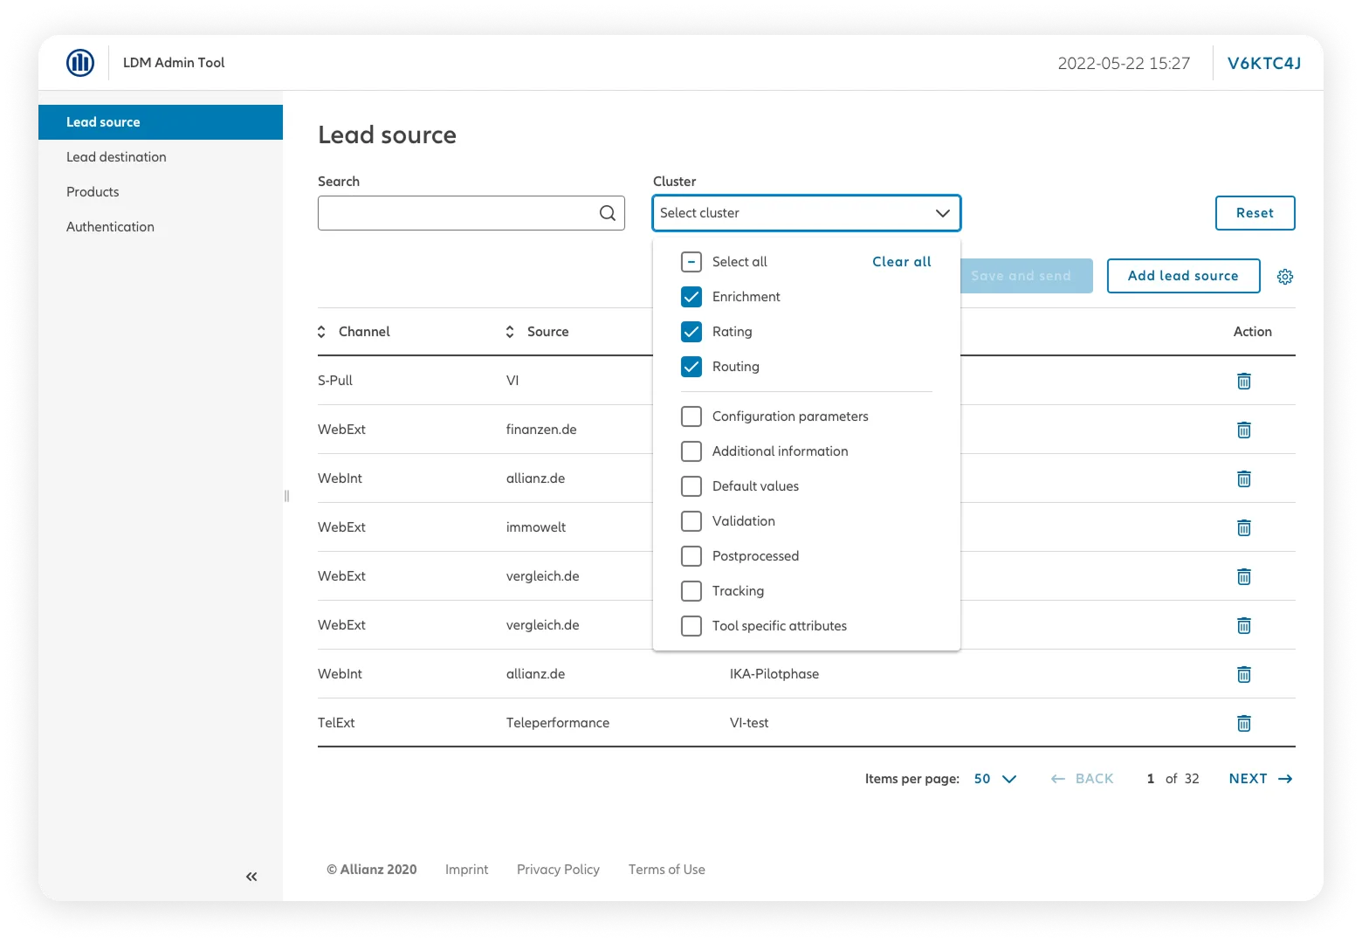Image resolution: width=1362 pixels, height=943 pixels.
Task: Click user ID V6KTC4J
Action: coord(1264,63)
